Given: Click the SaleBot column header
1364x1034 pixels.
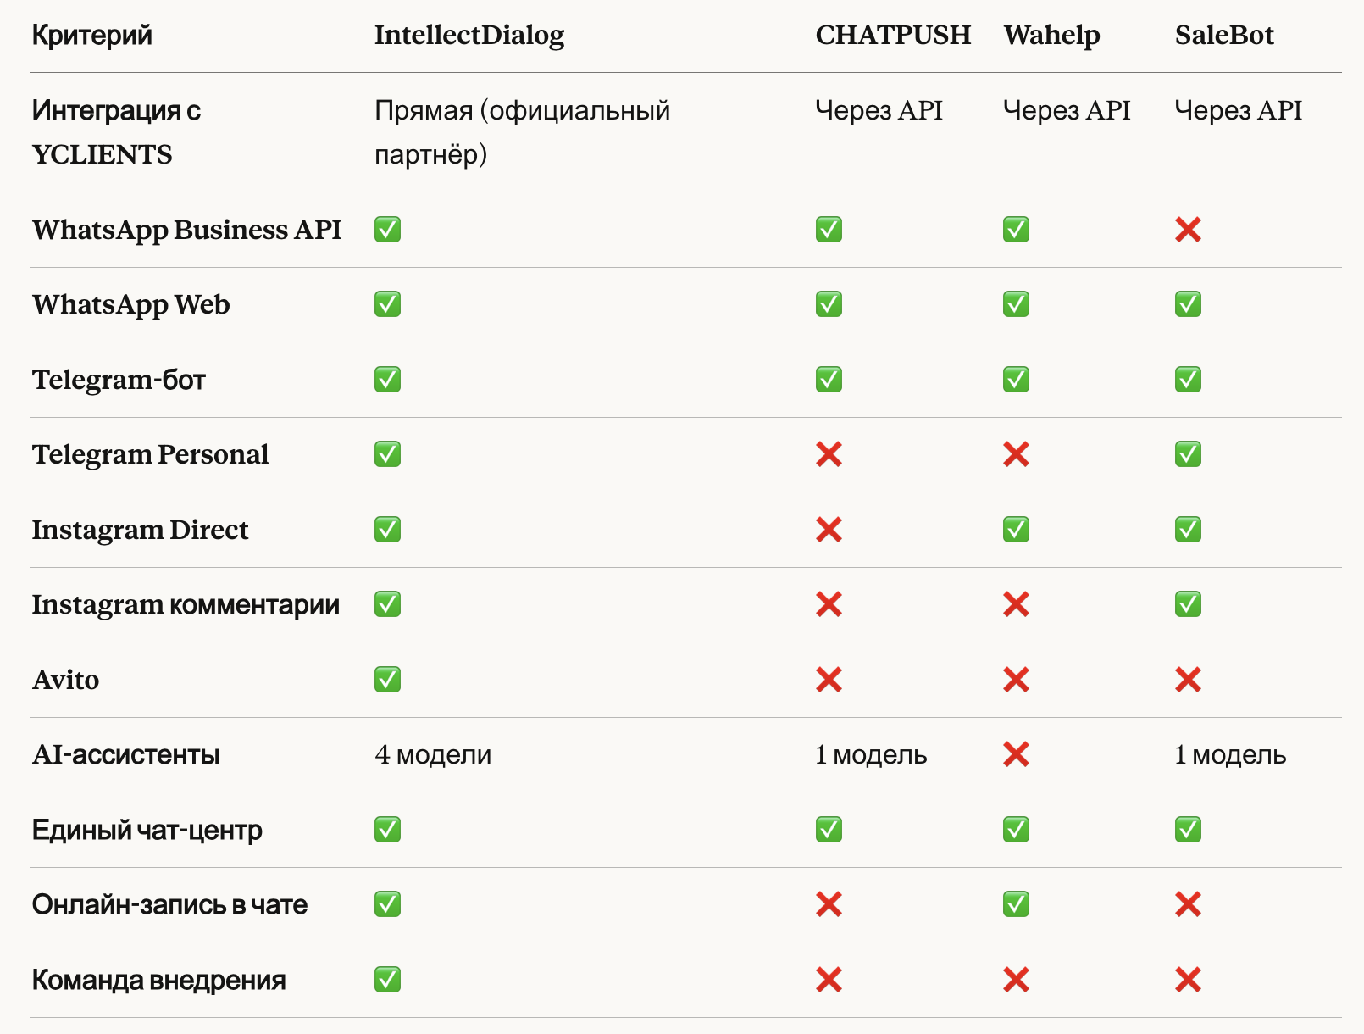Looking at the screenshot, I should (x=1224, y=36).
